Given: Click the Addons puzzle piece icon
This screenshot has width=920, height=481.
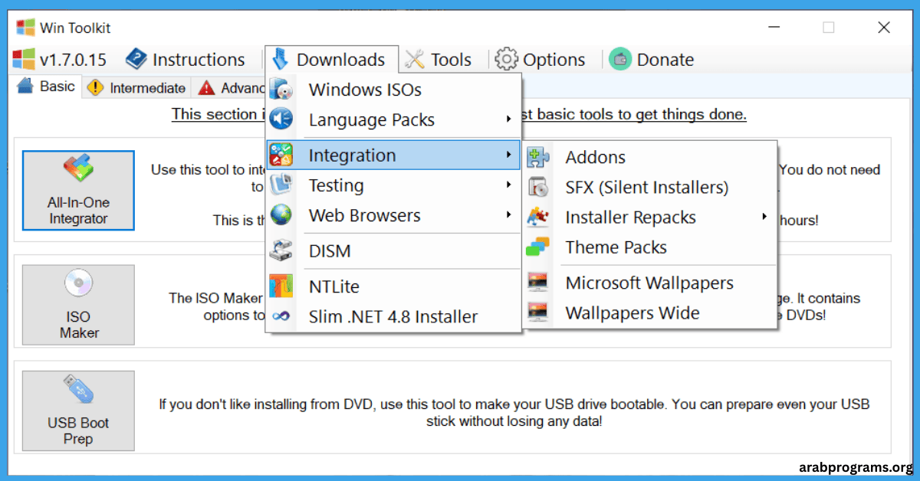Looking at the screenshot, I should [538, 157].
